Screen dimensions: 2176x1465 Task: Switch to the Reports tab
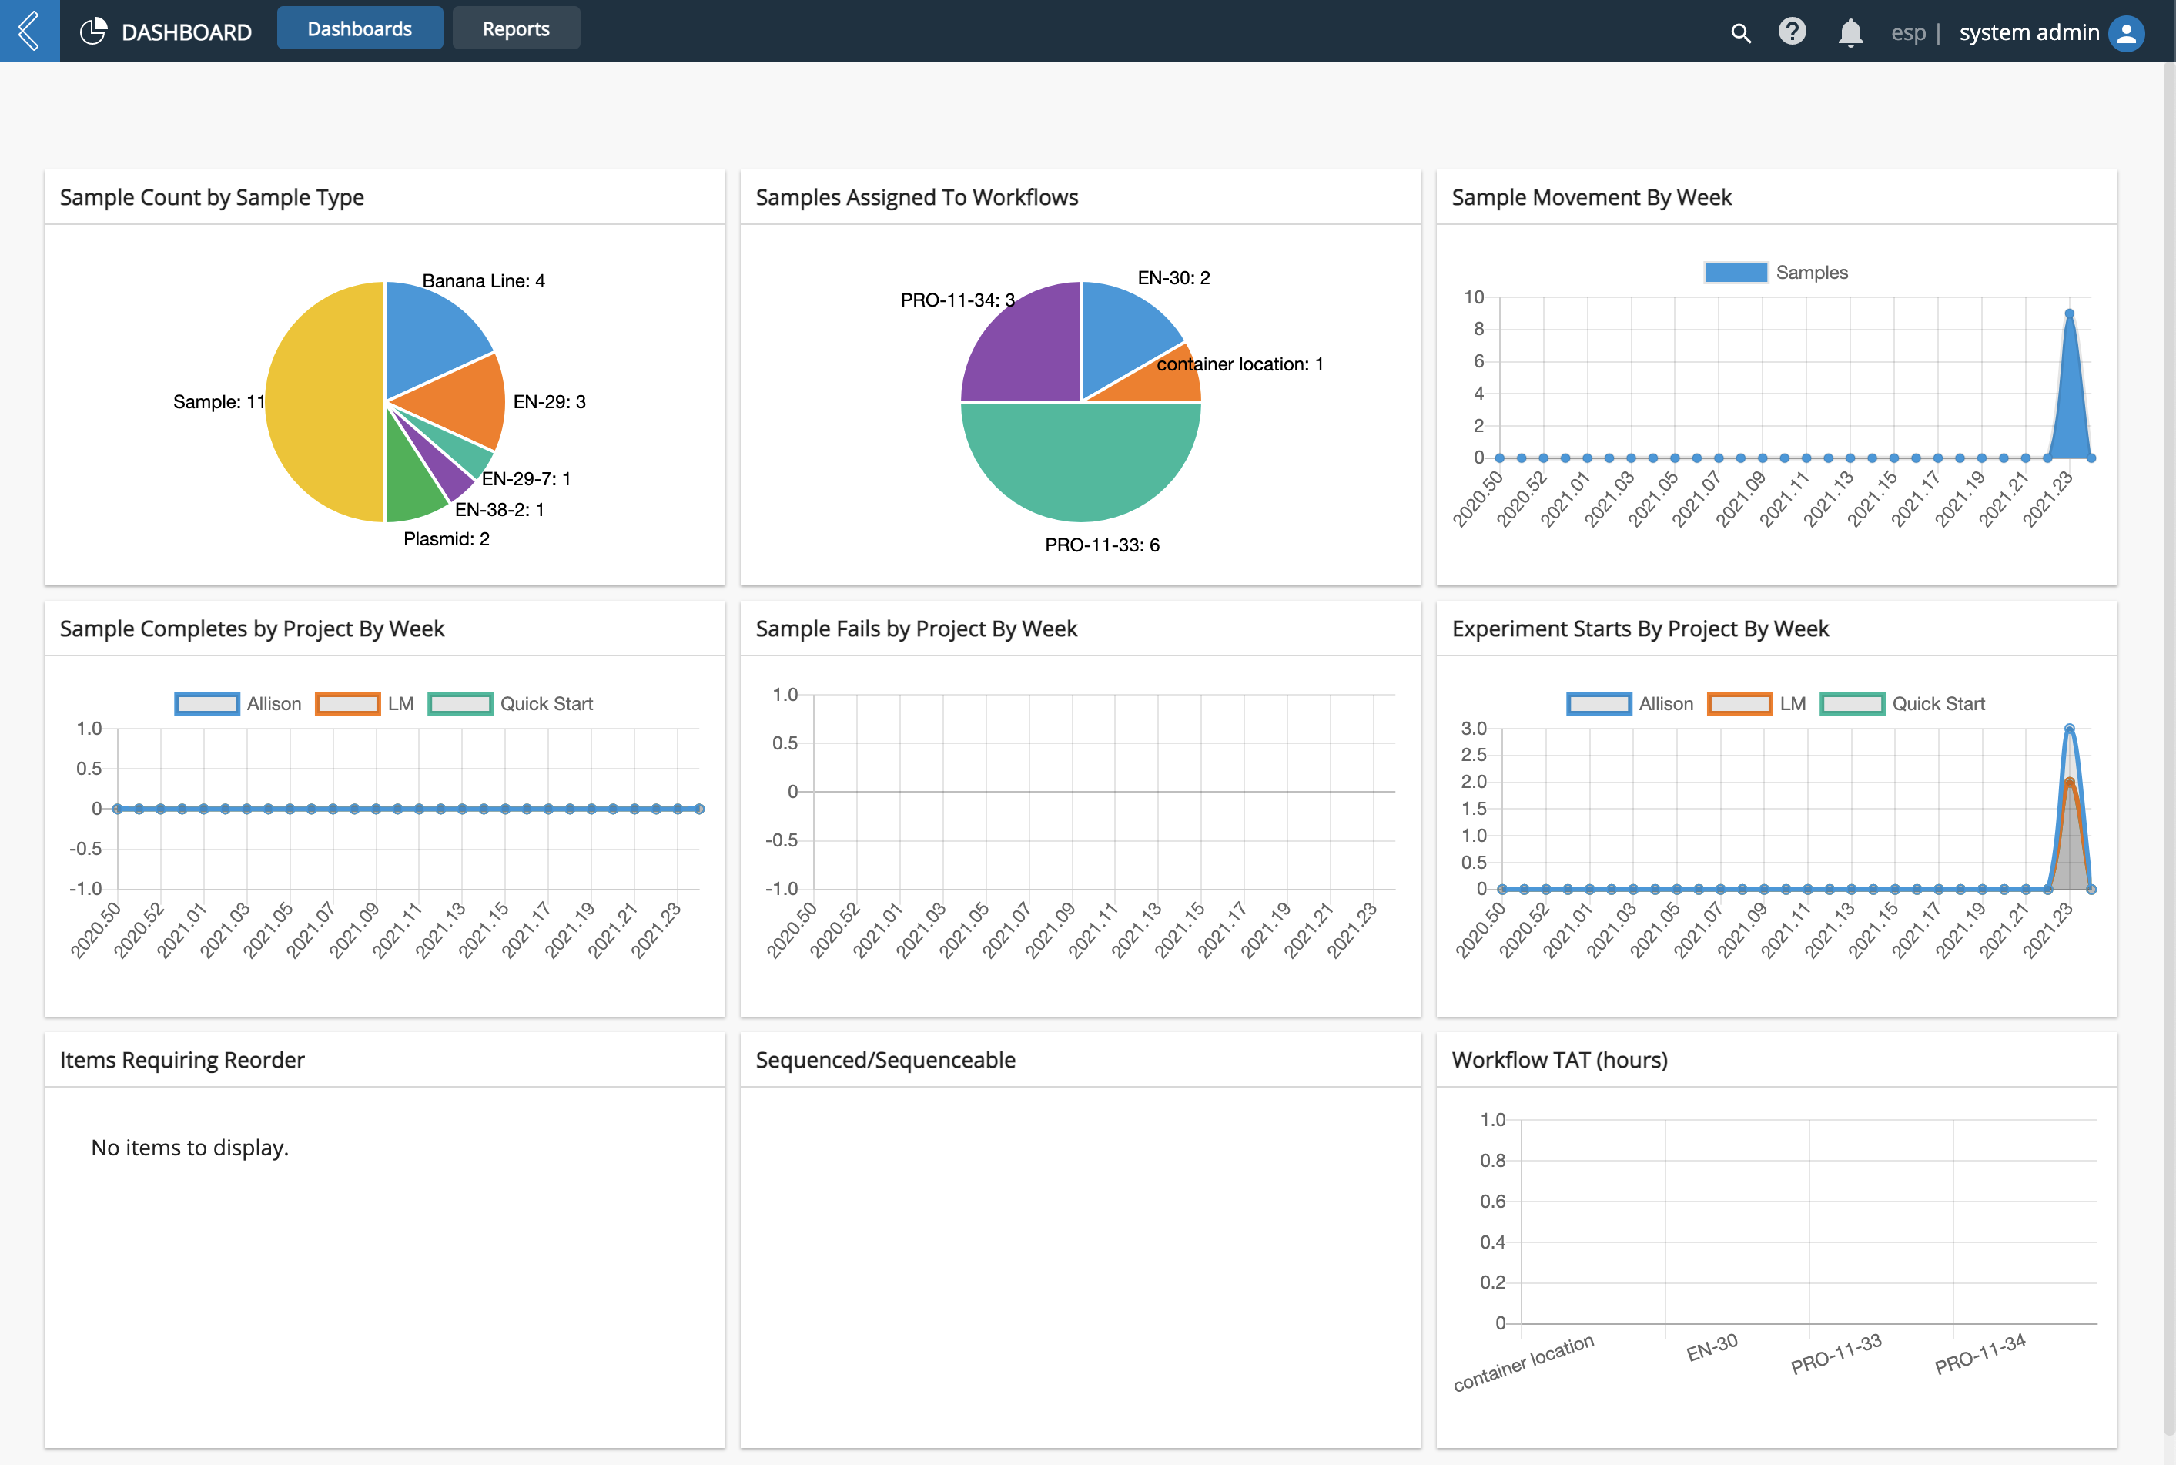516,28
